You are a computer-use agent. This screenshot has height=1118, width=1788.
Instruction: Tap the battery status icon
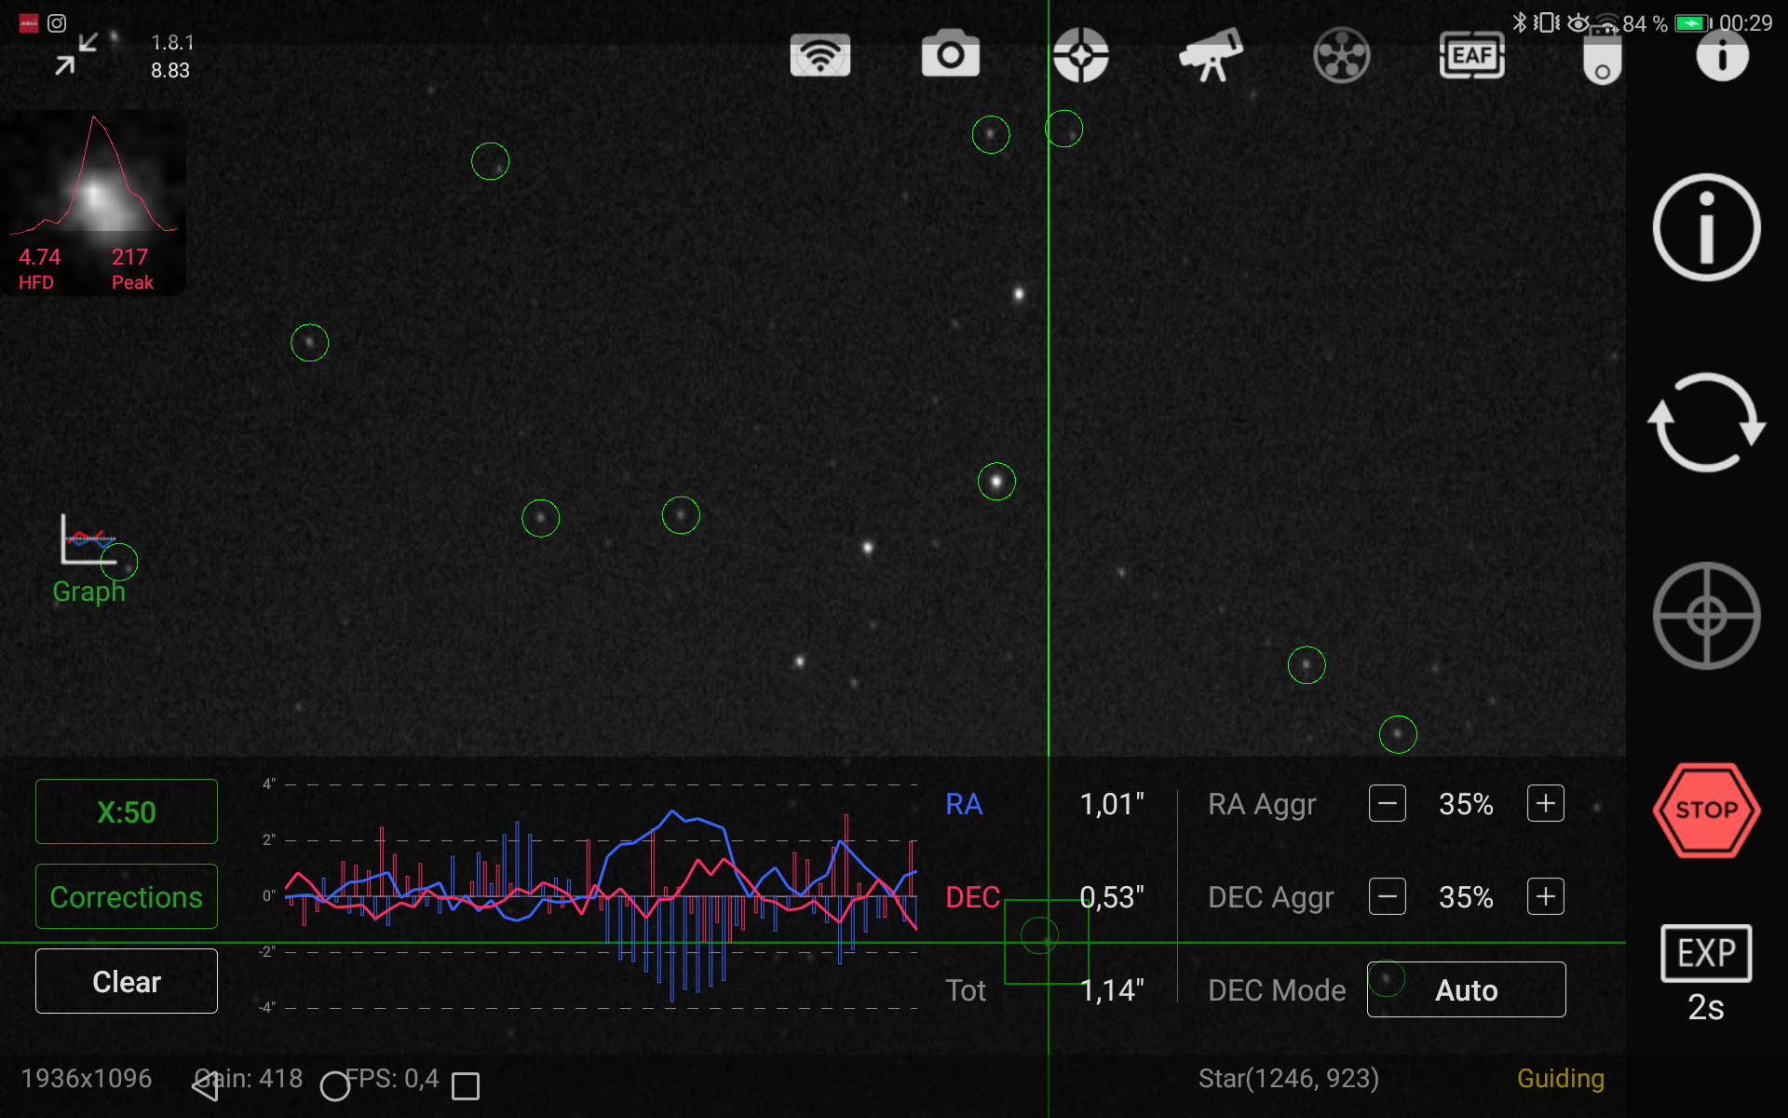click(x=1693, y=23)
